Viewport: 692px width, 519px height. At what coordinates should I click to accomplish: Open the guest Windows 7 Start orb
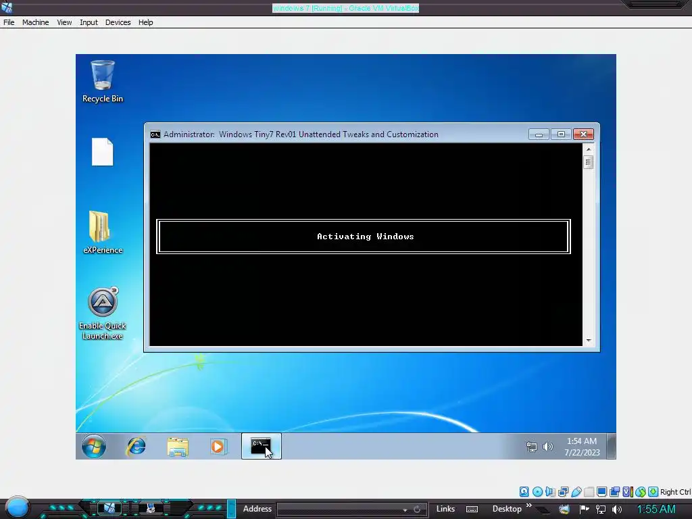[93, 446]
